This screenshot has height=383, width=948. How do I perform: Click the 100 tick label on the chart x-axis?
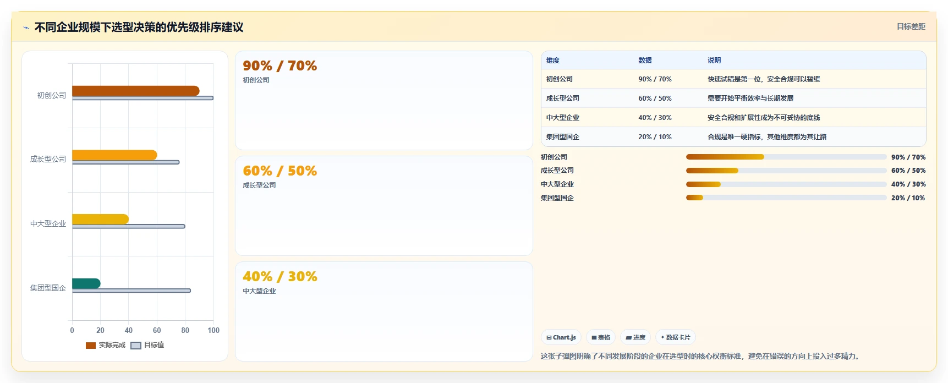tap(213, 331)
